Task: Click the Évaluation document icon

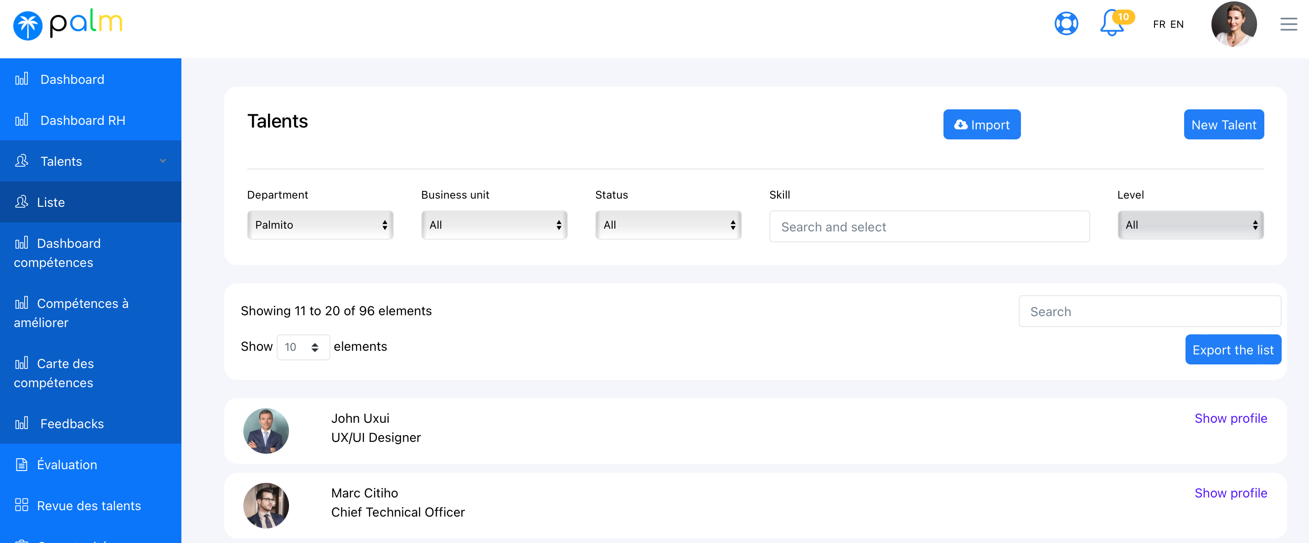Action: coord(21,464)
